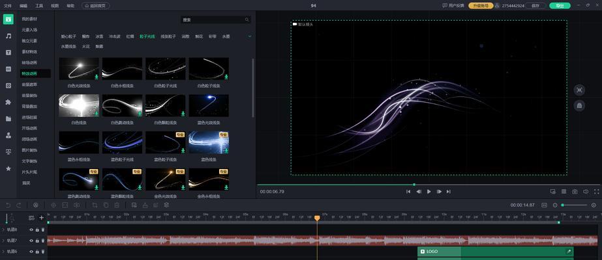Click the preview progress bar handle
602x260 pixels.
414,185
